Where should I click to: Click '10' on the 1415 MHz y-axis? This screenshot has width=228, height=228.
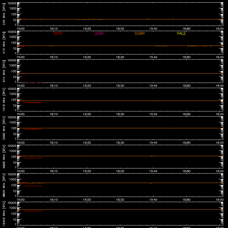[x=15, y=105]
